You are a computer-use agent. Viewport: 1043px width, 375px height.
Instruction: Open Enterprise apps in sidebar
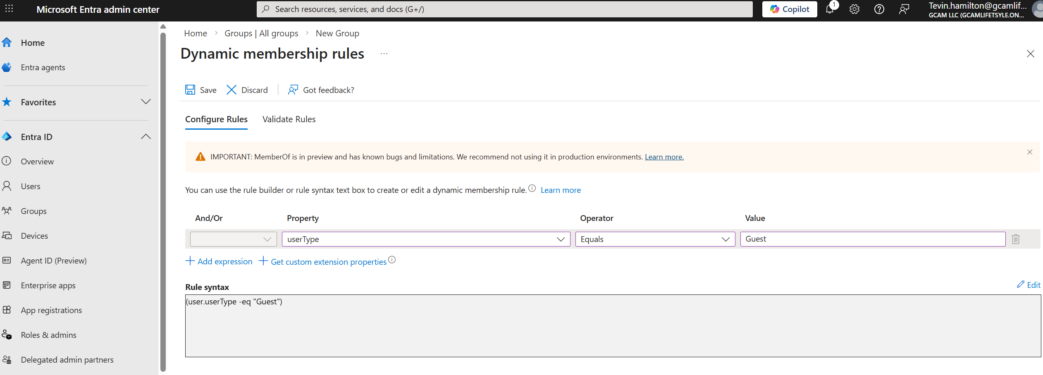click(x=48, y=285)
